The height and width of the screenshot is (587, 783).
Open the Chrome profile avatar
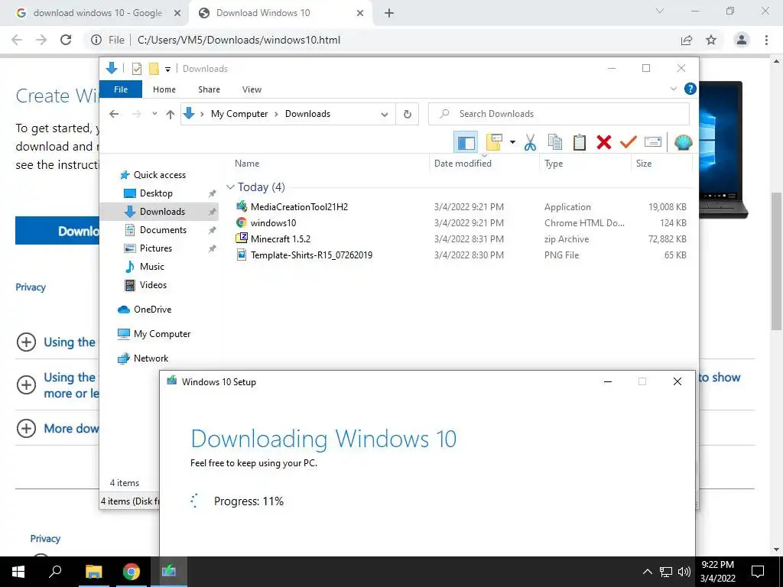(x=742, y=40)
